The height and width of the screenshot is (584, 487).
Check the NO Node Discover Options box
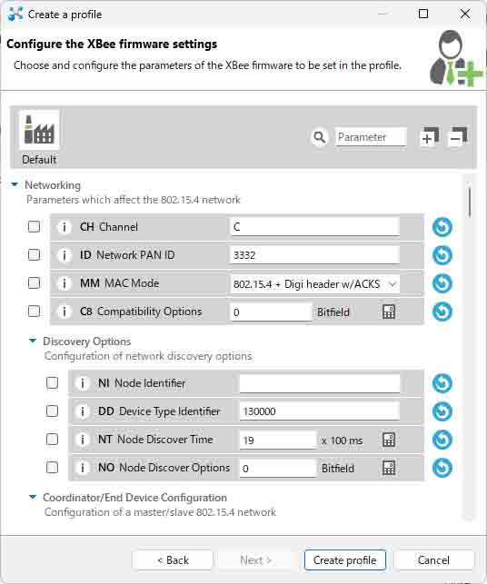pyautogui.click(x=52, y=467)
